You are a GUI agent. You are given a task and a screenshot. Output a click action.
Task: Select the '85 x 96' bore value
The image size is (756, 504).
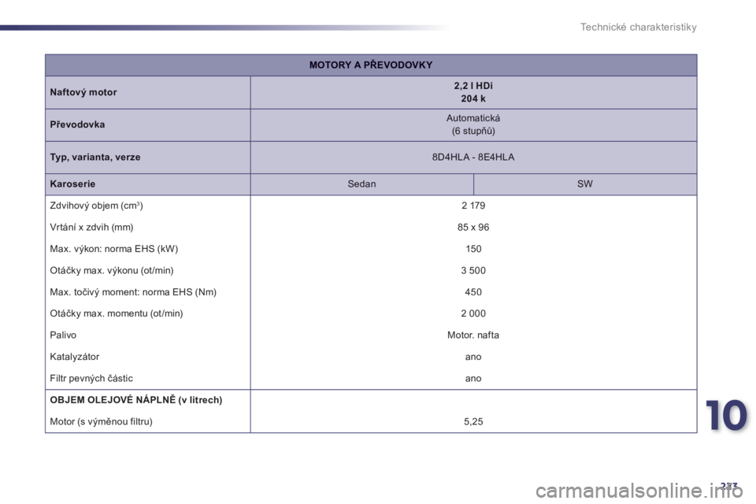[473, 227]
